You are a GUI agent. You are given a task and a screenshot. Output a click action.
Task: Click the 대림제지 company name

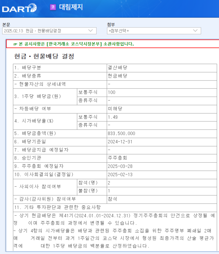[x=71, y=7]
